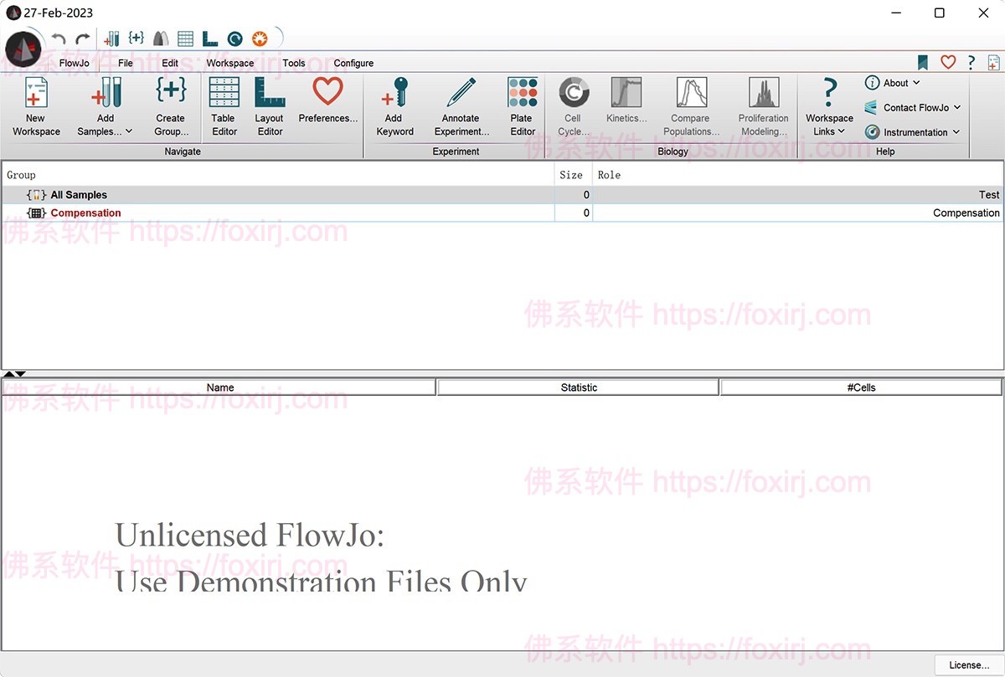Click the Statistic column header
Image resolution: width=1005 pixels, height=677 pixels.
tap(578, 387)
